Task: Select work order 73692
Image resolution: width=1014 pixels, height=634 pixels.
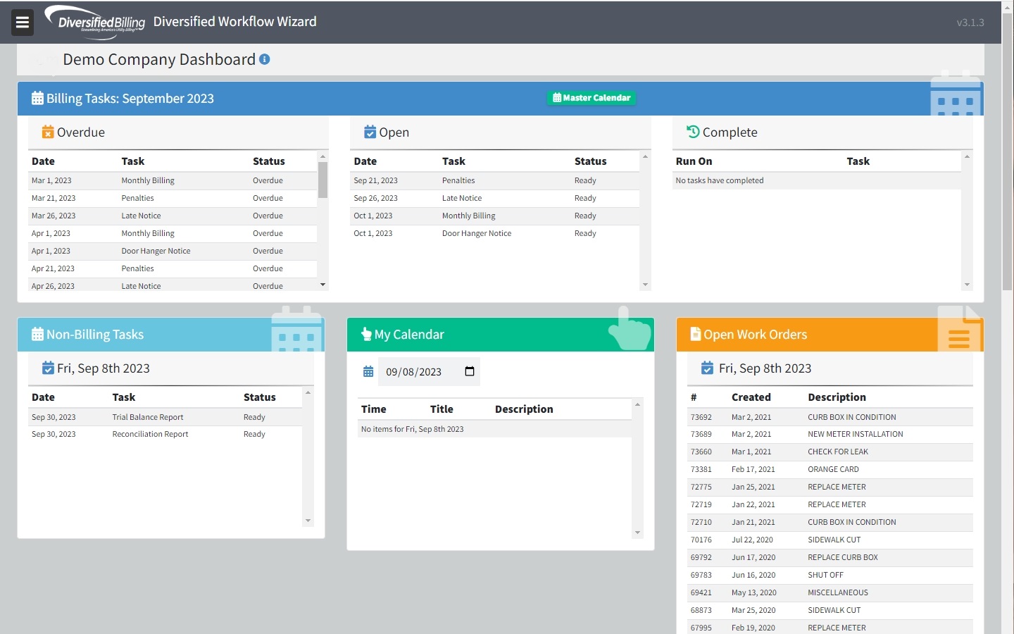Action: click(x=701, y=417)
